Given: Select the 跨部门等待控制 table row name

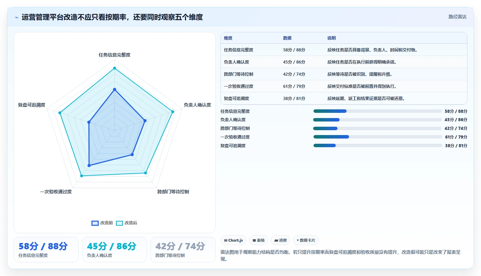Looking at the screenshot, I should coord(239,74).
